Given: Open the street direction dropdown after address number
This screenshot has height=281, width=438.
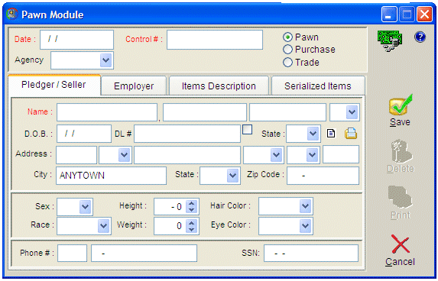Looking at the screenshot, I should 125,154.
